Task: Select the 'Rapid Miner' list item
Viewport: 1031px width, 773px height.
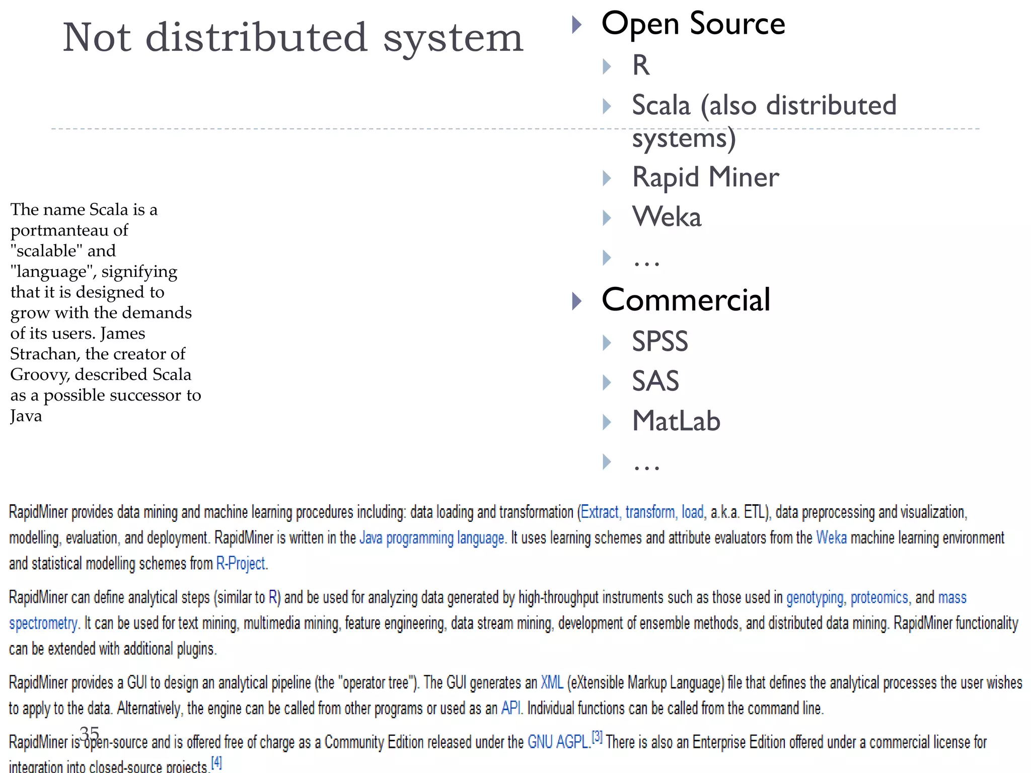Action: click(x=705, y=178)
